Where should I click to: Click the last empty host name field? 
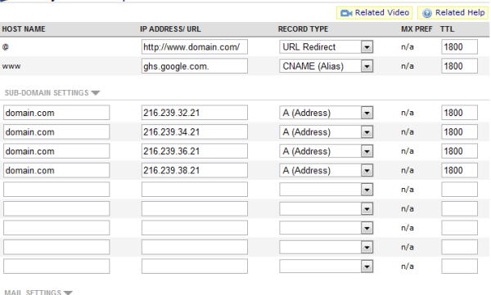(x=56, y=266)
